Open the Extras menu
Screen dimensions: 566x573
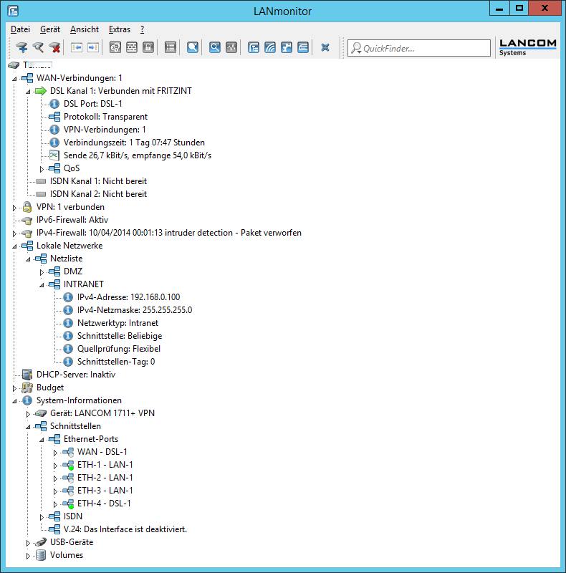coord(119,29)
